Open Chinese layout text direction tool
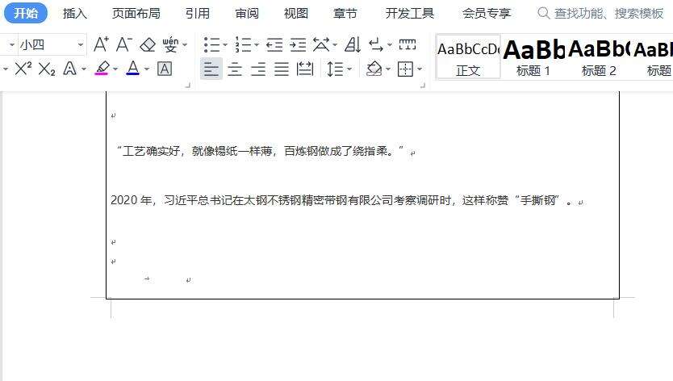Screen dimensions: 673x381 tap(321, 44)
